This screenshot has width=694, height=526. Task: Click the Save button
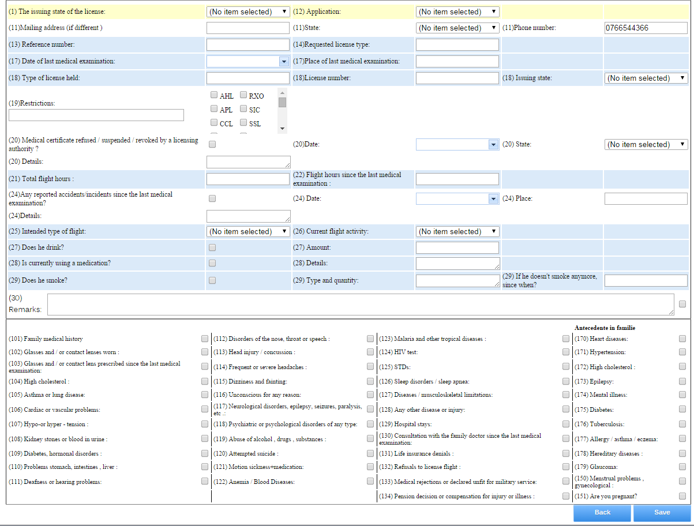coord(662,512)
